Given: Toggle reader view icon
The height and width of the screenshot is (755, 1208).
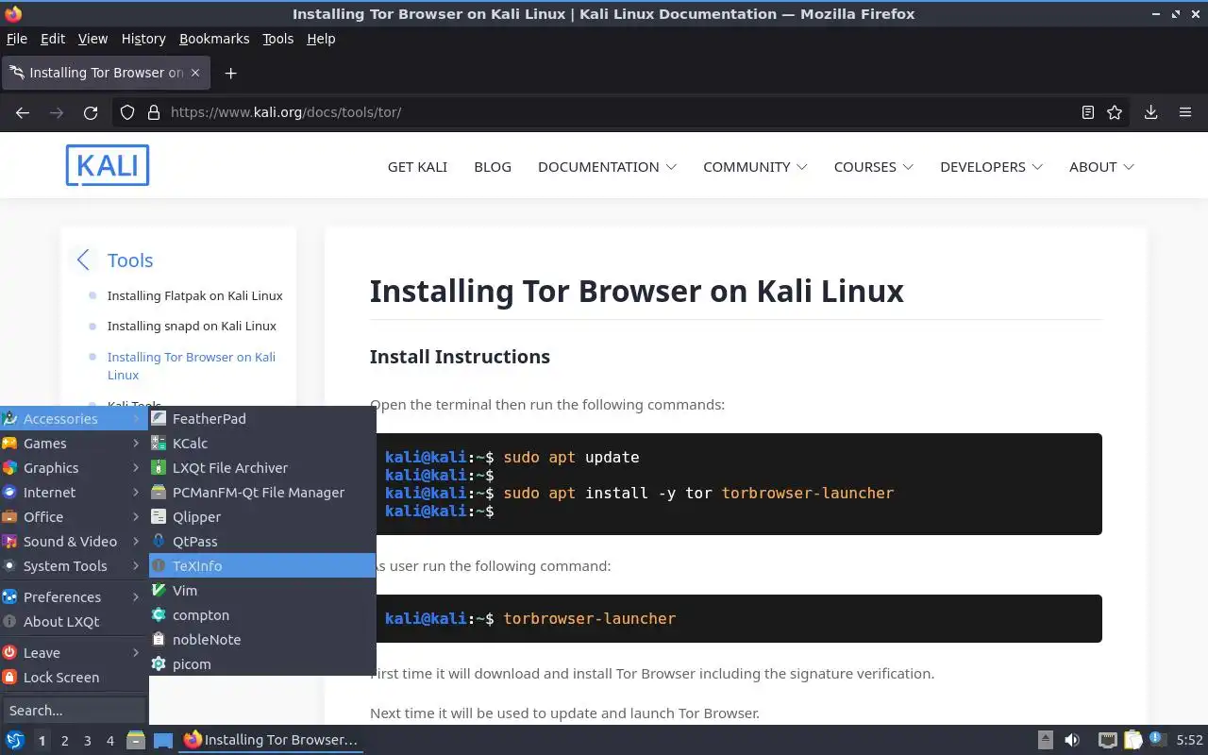Looking at the screenshot, I should click(1088, 112).
